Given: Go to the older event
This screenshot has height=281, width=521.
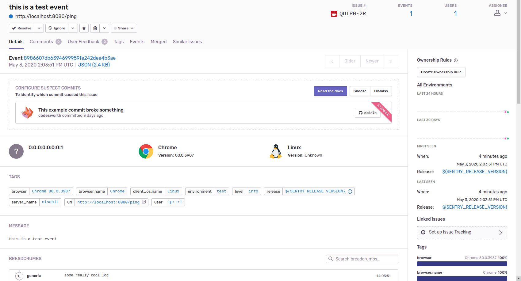Looking at the screenshot, I should point(350,61).
